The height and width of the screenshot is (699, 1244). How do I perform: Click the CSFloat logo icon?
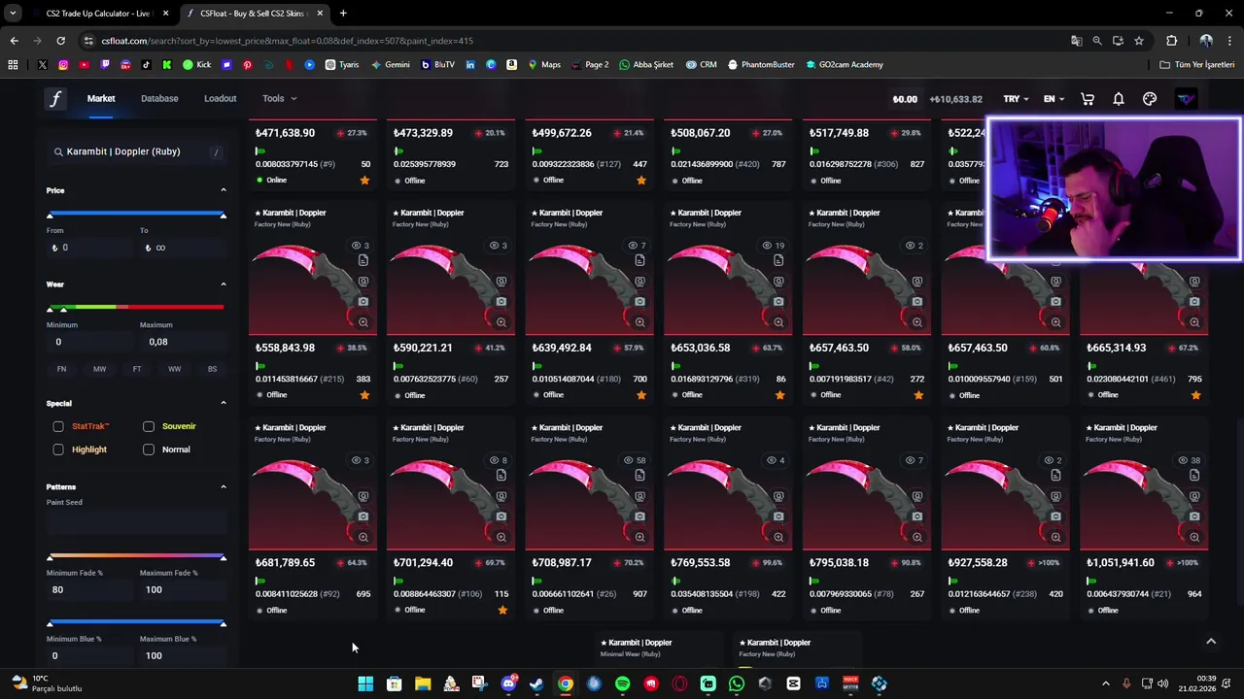pos(55,98)
